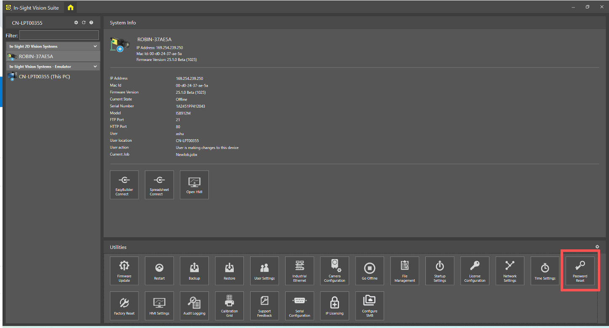Open License Configuration utility
609x328 pixels.
click(x=475, y=271)
